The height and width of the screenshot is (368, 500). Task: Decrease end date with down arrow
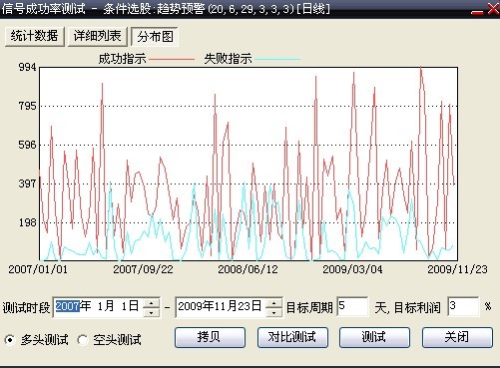[x=274, y=312]
